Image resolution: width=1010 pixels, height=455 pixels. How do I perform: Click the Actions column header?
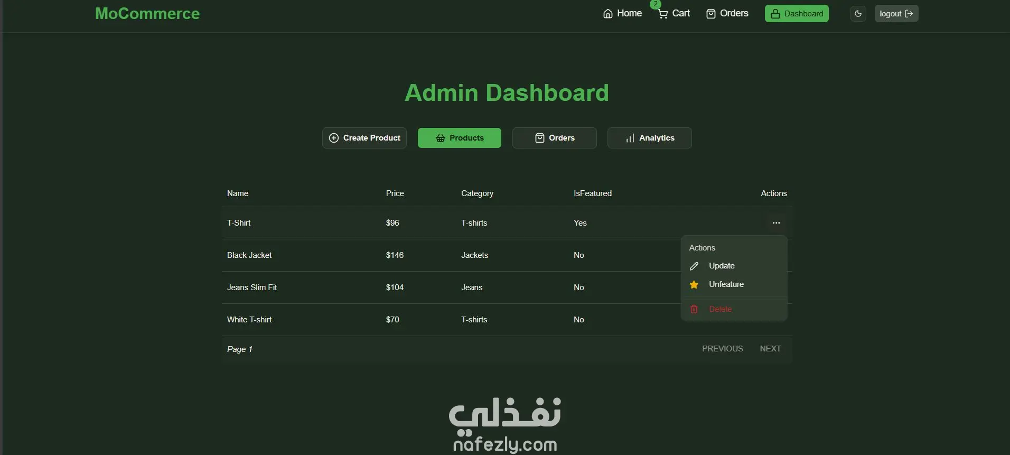[774, 193]
